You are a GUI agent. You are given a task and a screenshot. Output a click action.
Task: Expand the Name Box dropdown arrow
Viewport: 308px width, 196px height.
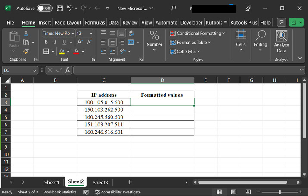[34, 70]
